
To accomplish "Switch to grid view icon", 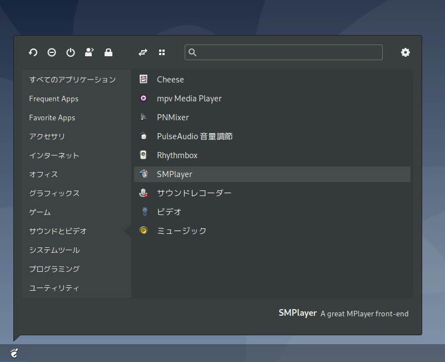I will (162, 52).
